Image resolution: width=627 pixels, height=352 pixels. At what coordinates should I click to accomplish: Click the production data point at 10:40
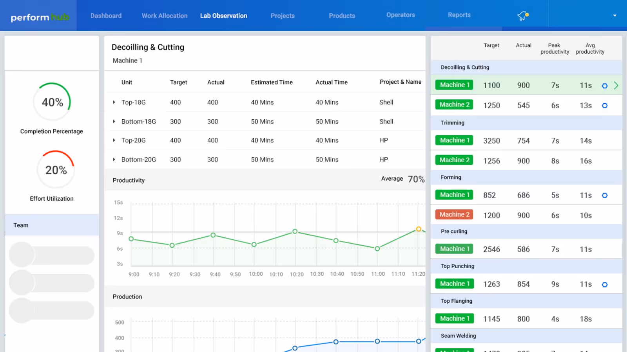(x=336, y=342)
